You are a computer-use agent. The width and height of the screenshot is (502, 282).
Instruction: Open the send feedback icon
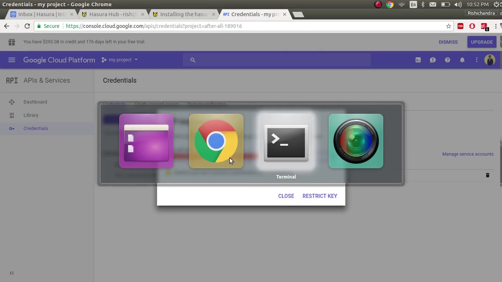433,60
